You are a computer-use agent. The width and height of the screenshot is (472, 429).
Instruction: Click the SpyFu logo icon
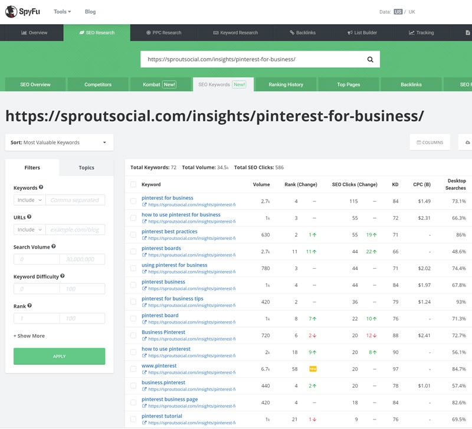coord(11,12)
